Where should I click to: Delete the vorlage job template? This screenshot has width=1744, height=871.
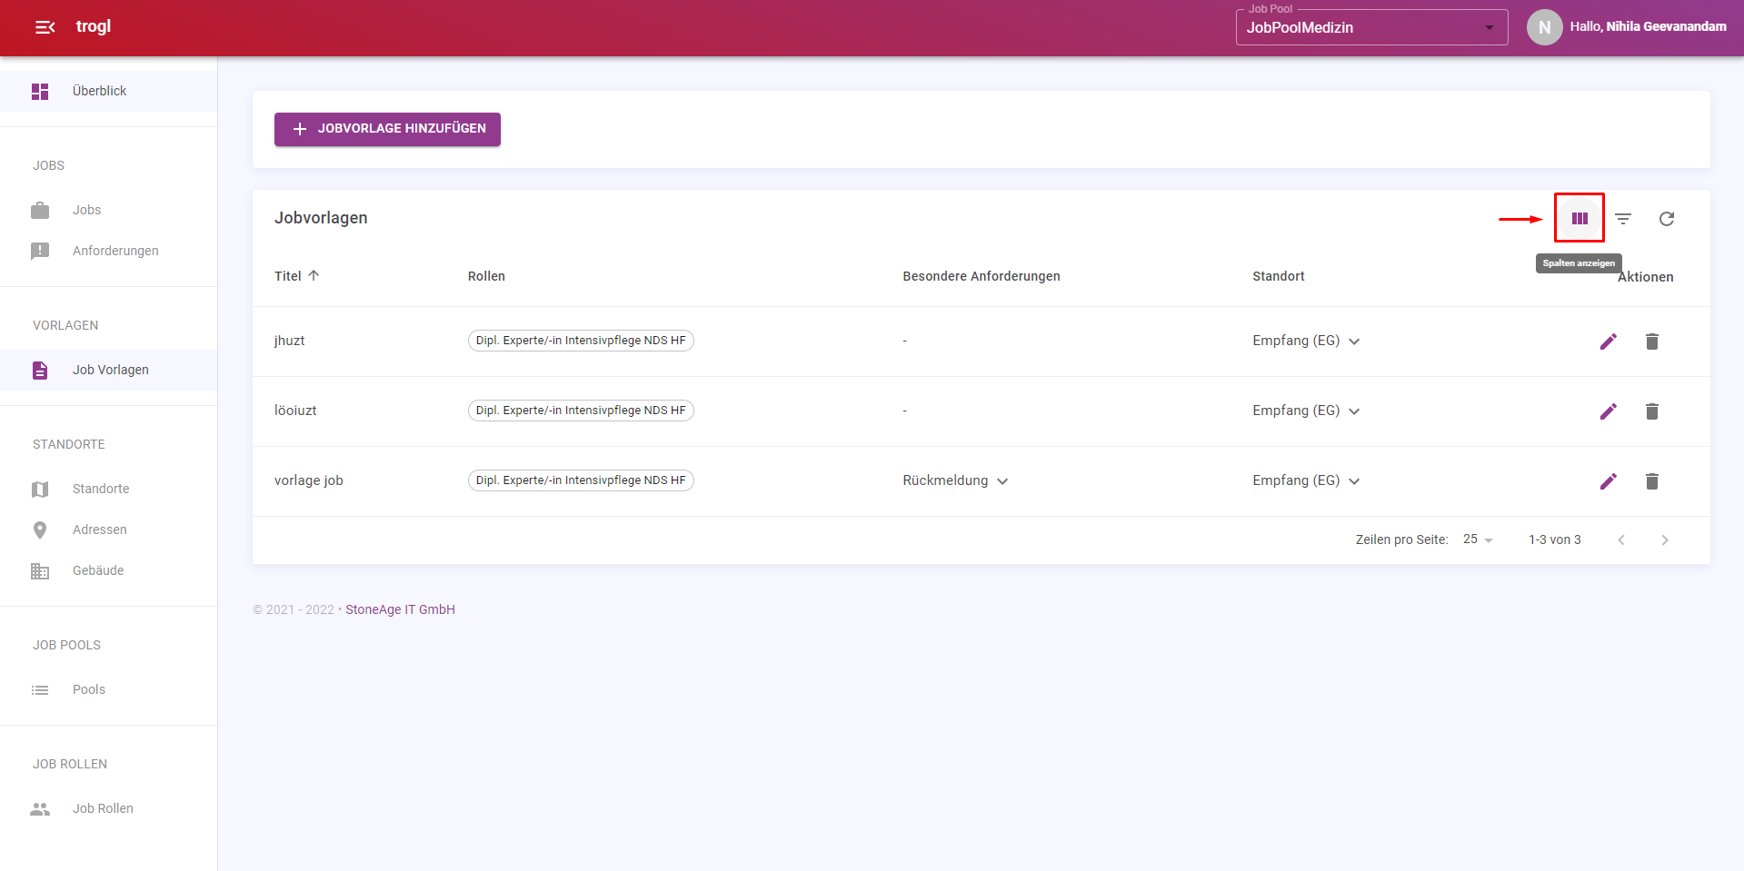[1652, 481]
